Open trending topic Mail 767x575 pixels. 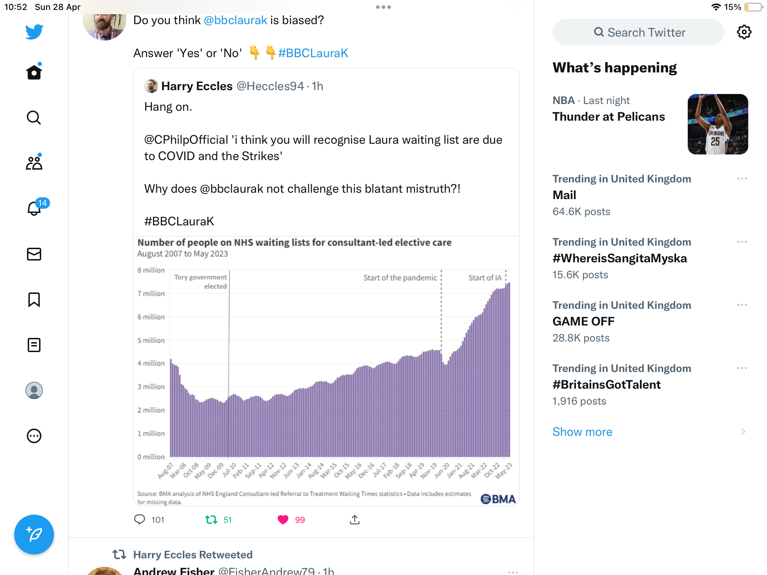pos(565,195)
